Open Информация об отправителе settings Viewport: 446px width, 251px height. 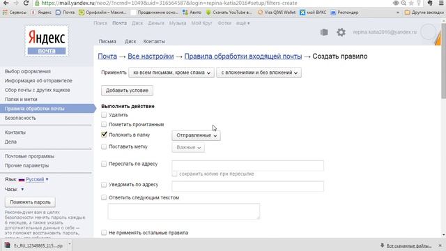point(38,81)
